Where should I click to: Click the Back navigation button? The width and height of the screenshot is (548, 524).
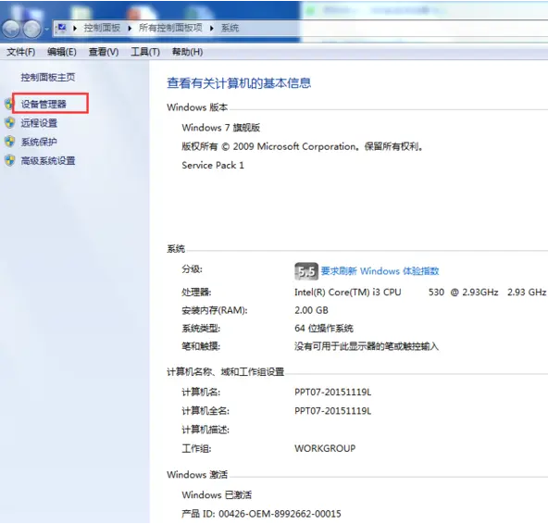point(10,29)
